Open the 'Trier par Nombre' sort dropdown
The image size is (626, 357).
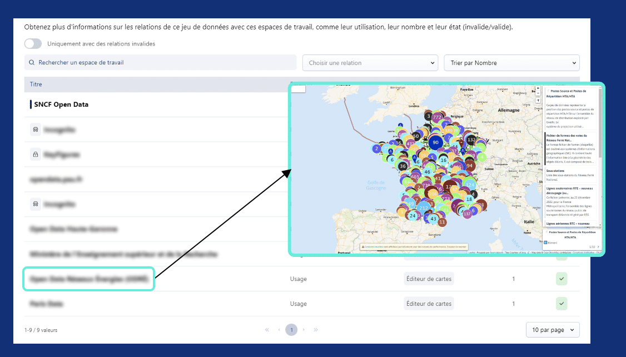click(x=511, y=63)
